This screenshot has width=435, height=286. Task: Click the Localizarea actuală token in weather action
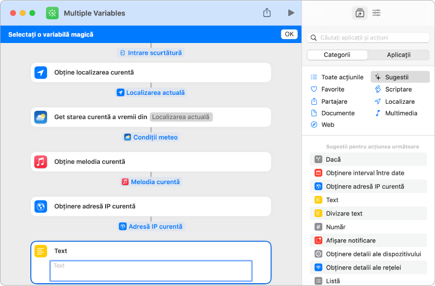(181, 117)
